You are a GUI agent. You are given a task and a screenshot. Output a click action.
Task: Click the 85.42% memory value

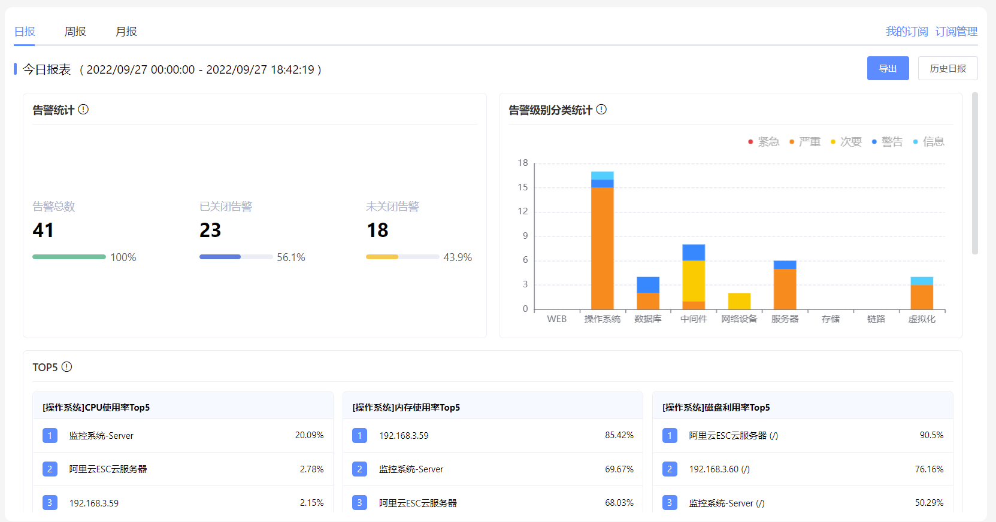619,435
